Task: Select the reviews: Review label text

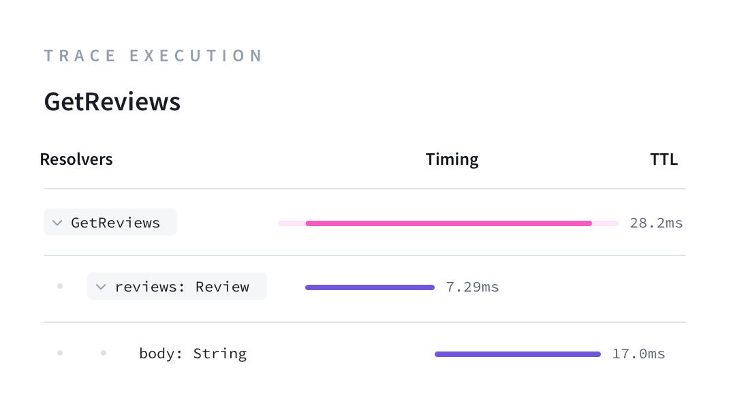Action: [182, 287]
